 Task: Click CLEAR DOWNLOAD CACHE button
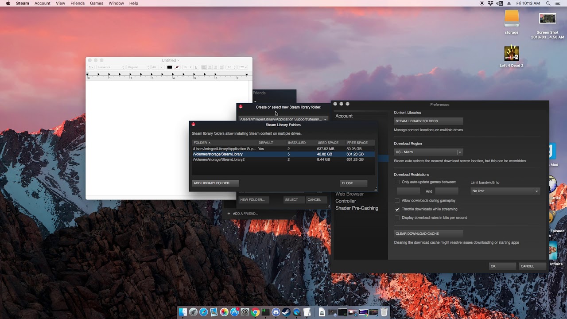[428, 233]
